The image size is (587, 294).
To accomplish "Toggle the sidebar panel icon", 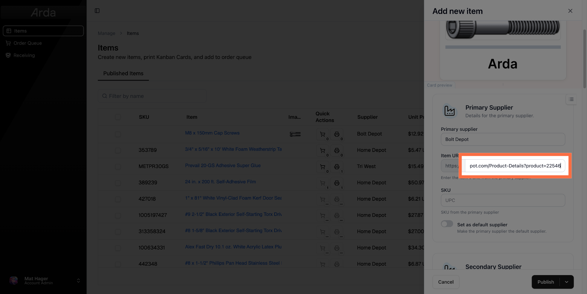I will [x=97, y=11].
